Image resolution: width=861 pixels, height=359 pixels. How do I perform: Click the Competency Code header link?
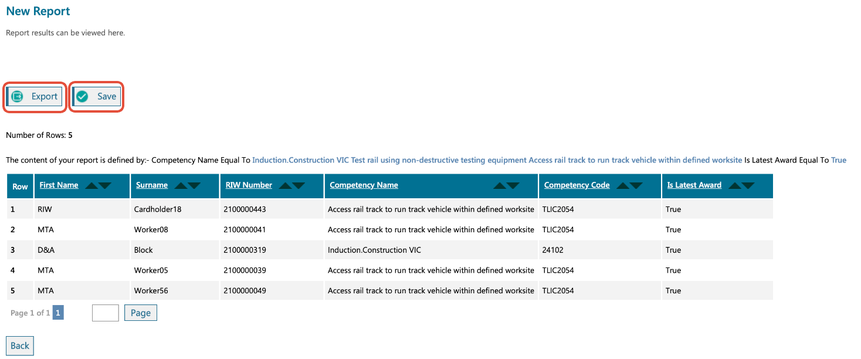coord(577,185)
